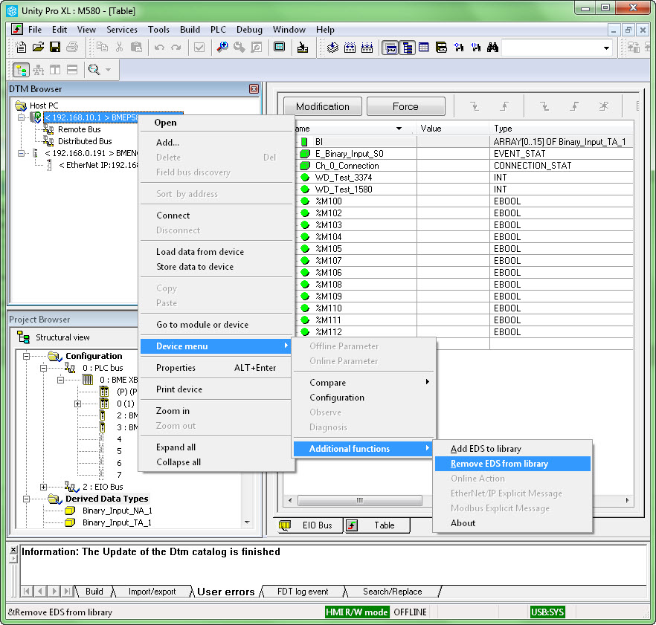Viewport: 656px width, 625px height.
Task: Click the tree view icon beside Project Browser toggle
Action: [407, 48]
